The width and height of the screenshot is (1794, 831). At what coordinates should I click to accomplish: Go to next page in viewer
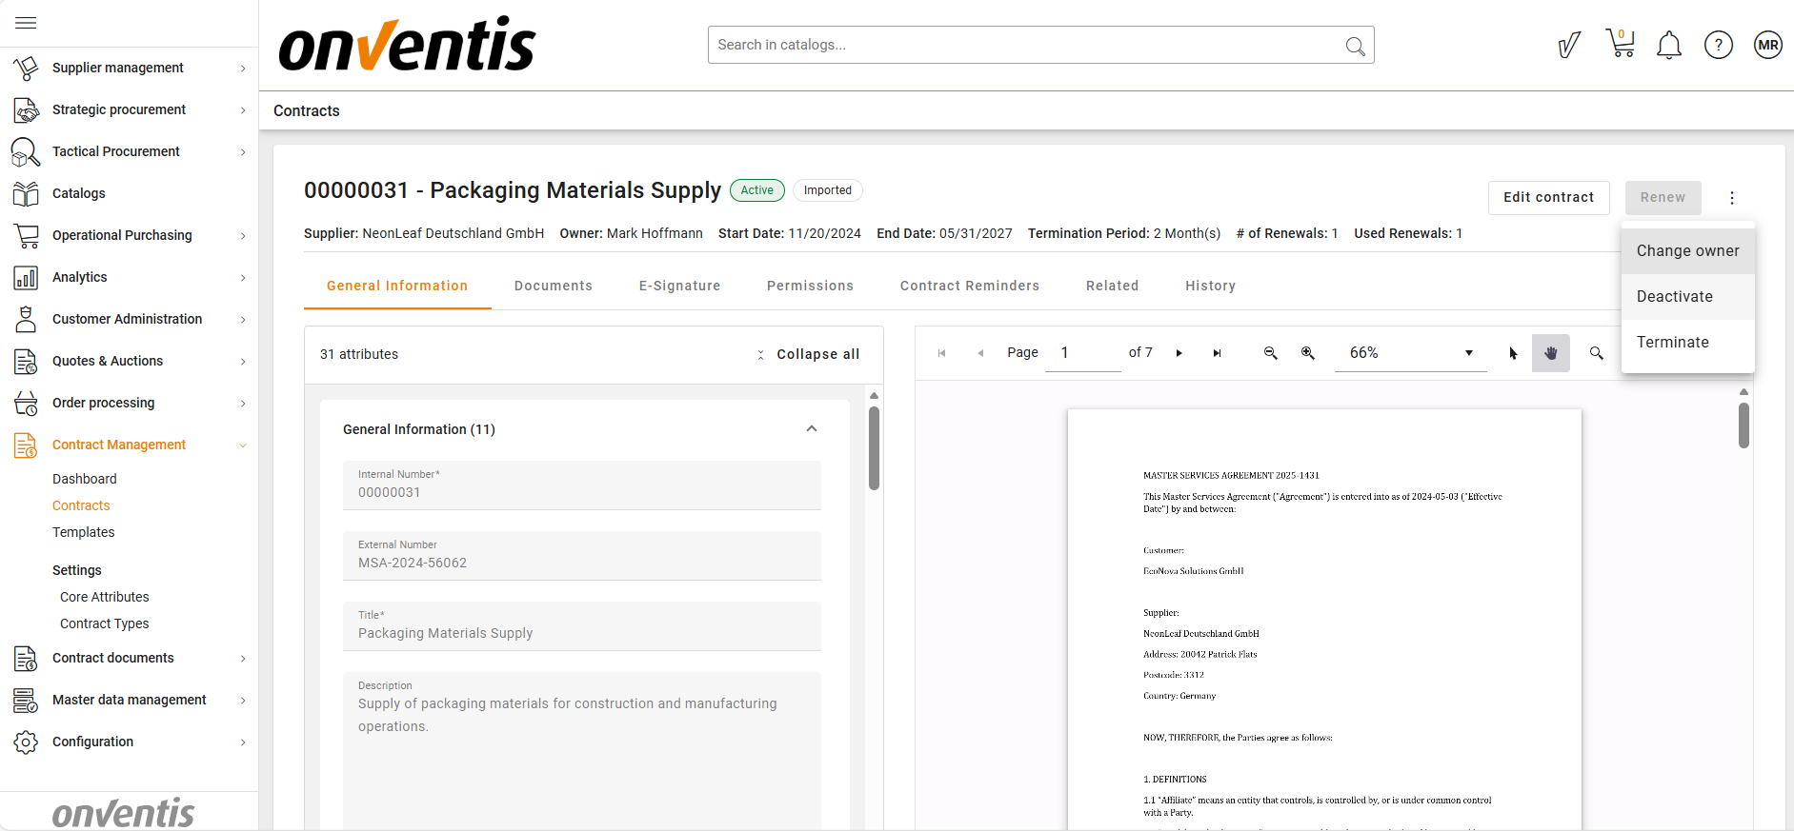[x=1179, y=353]
